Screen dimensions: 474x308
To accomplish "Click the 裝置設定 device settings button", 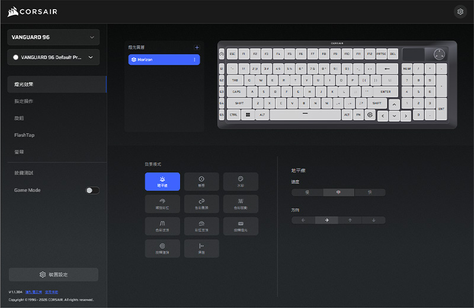I will tap(53, 275).
